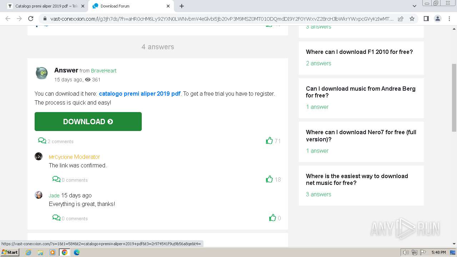The width and height of the screenshot is (457, 257).
Task: Open Jade's profile link
Action: pos(54,196)
